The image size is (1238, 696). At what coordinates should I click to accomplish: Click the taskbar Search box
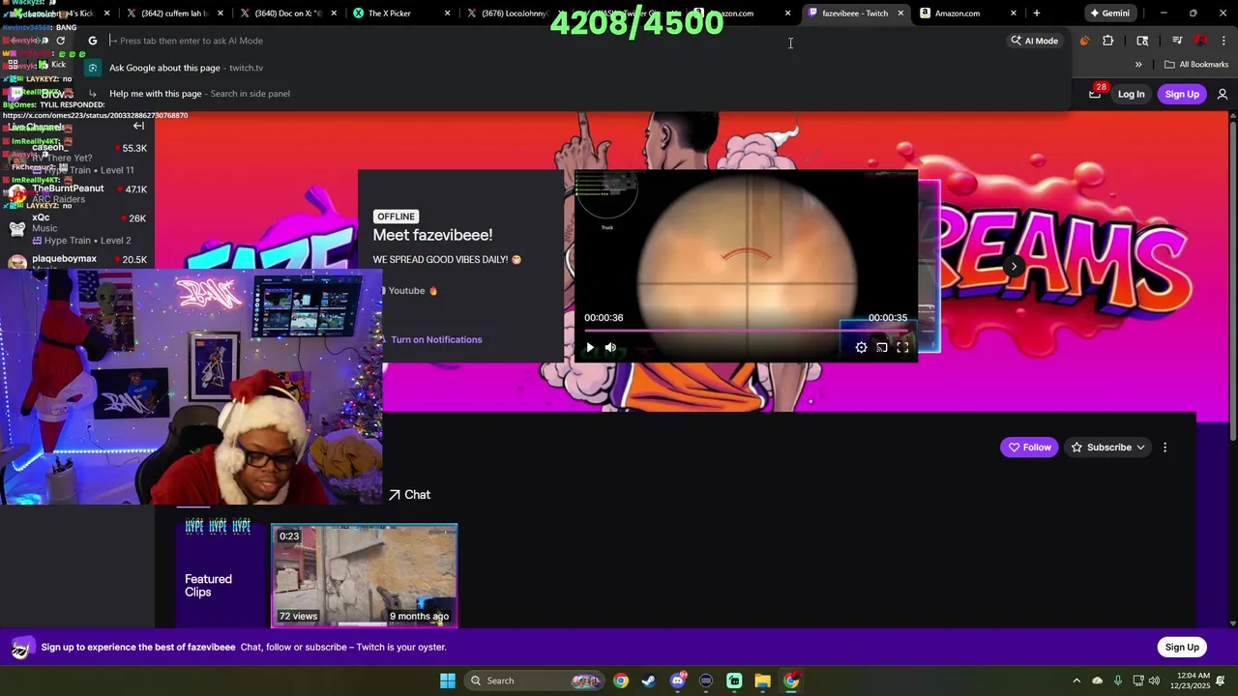click(535, 681)
